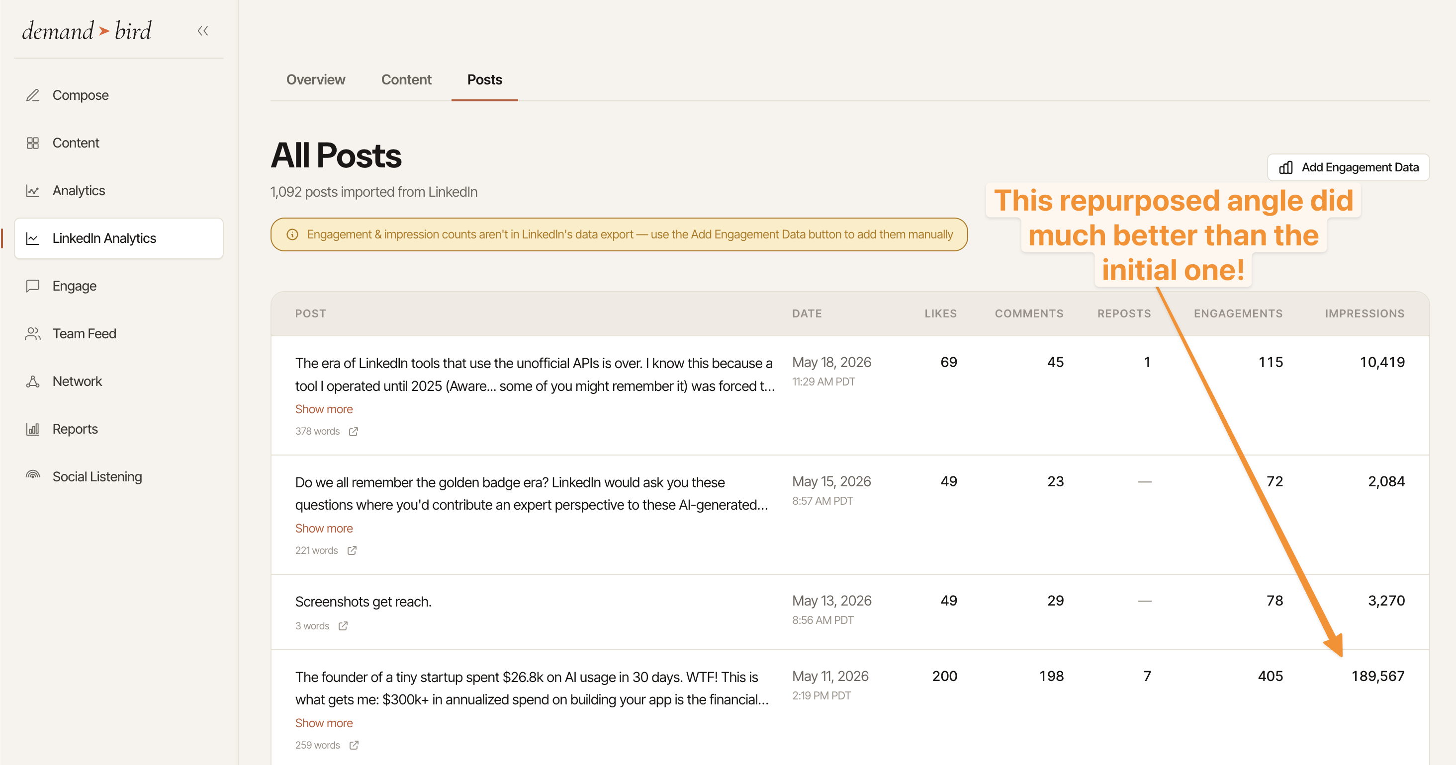Click the 1,092 posts imported subtitle
Image resolution: width=1456 pixels, height=765 pixels.
(x=373, y=192)
